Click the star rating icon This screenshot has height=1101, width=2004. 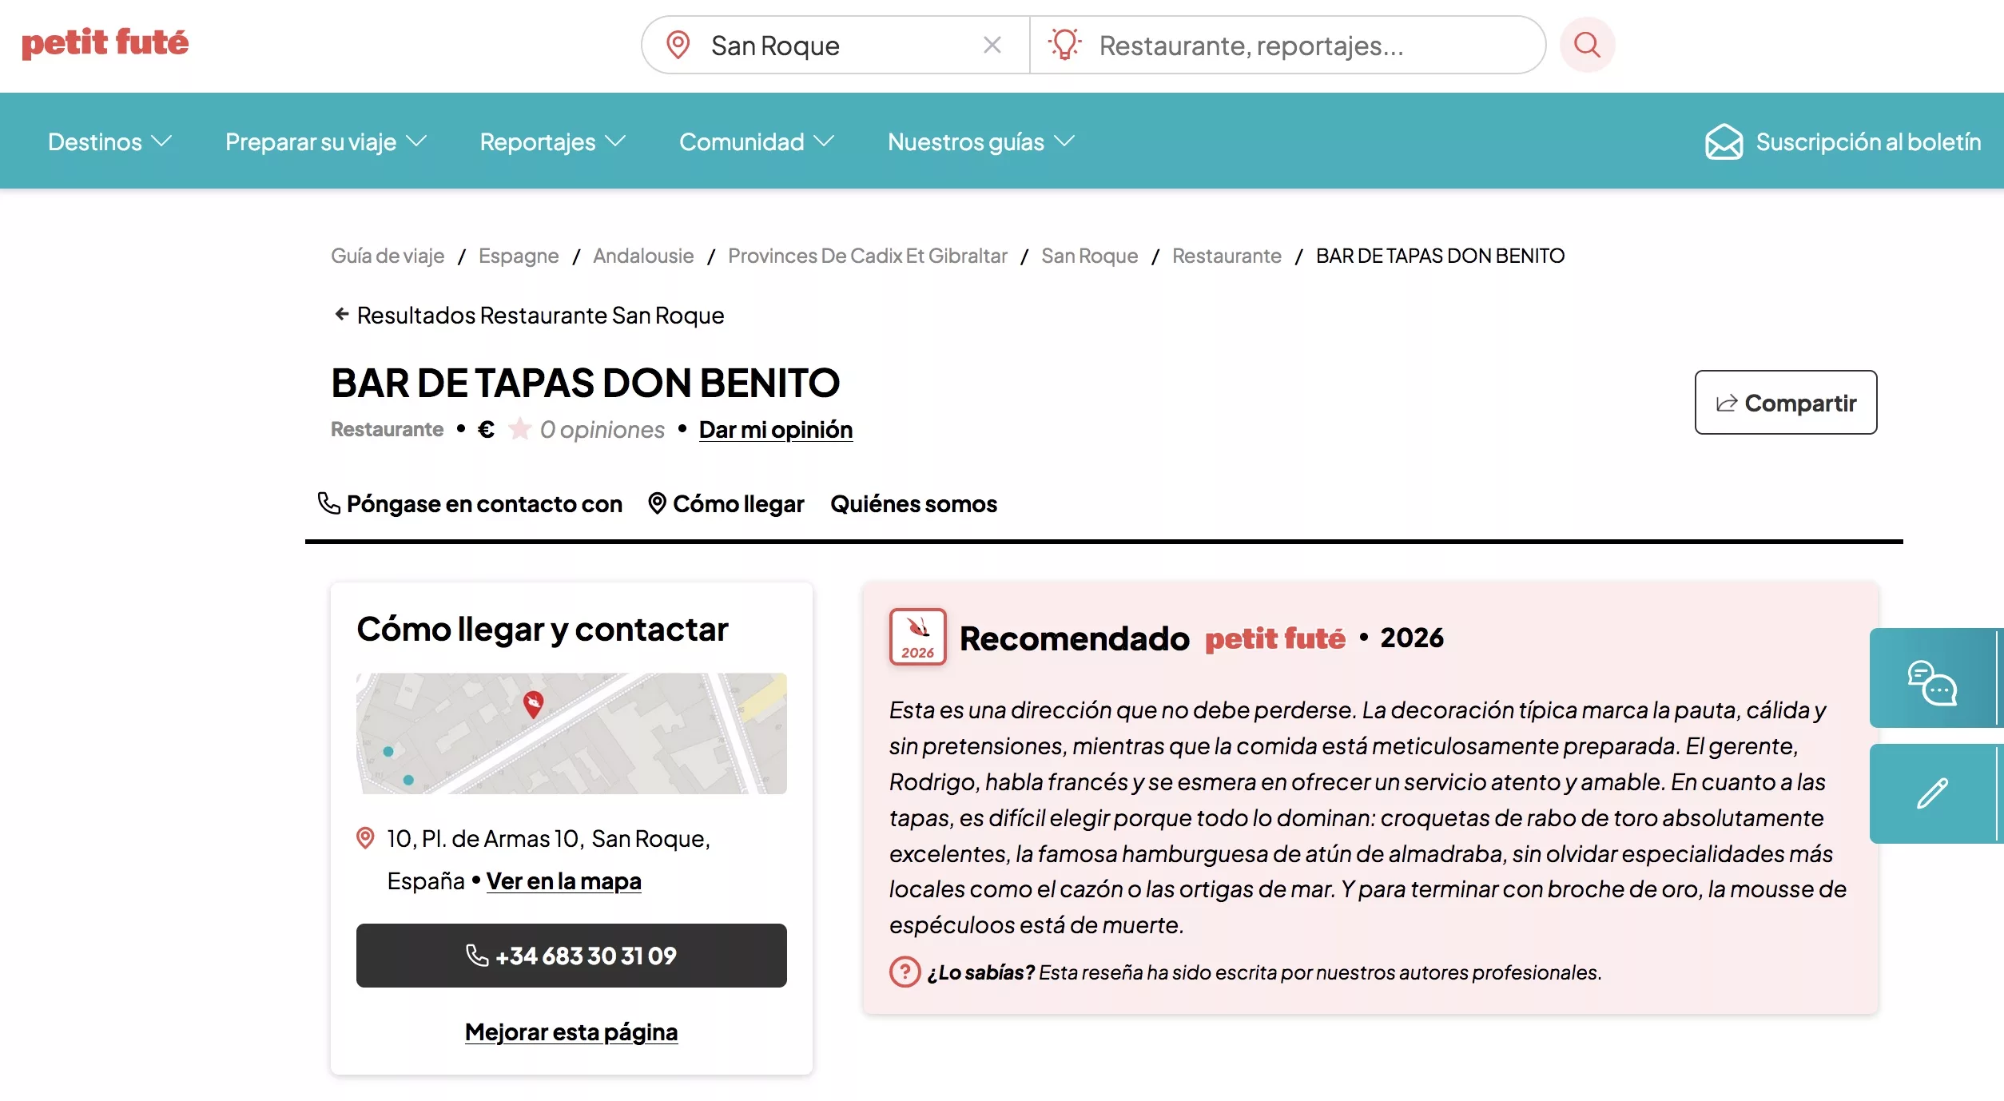pyautogui.click(x=519, y=429)
